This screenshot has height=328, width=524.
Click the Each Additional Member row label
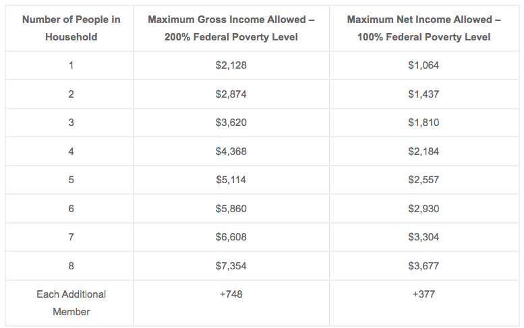[x=71, y=303]
